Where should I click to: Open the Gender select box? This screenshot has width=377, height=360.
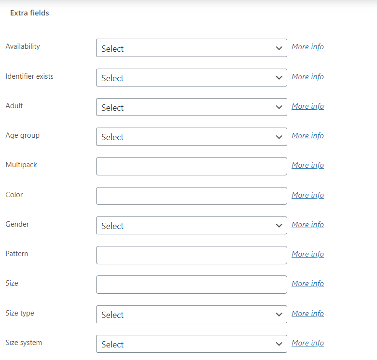(x=191, y=226)
